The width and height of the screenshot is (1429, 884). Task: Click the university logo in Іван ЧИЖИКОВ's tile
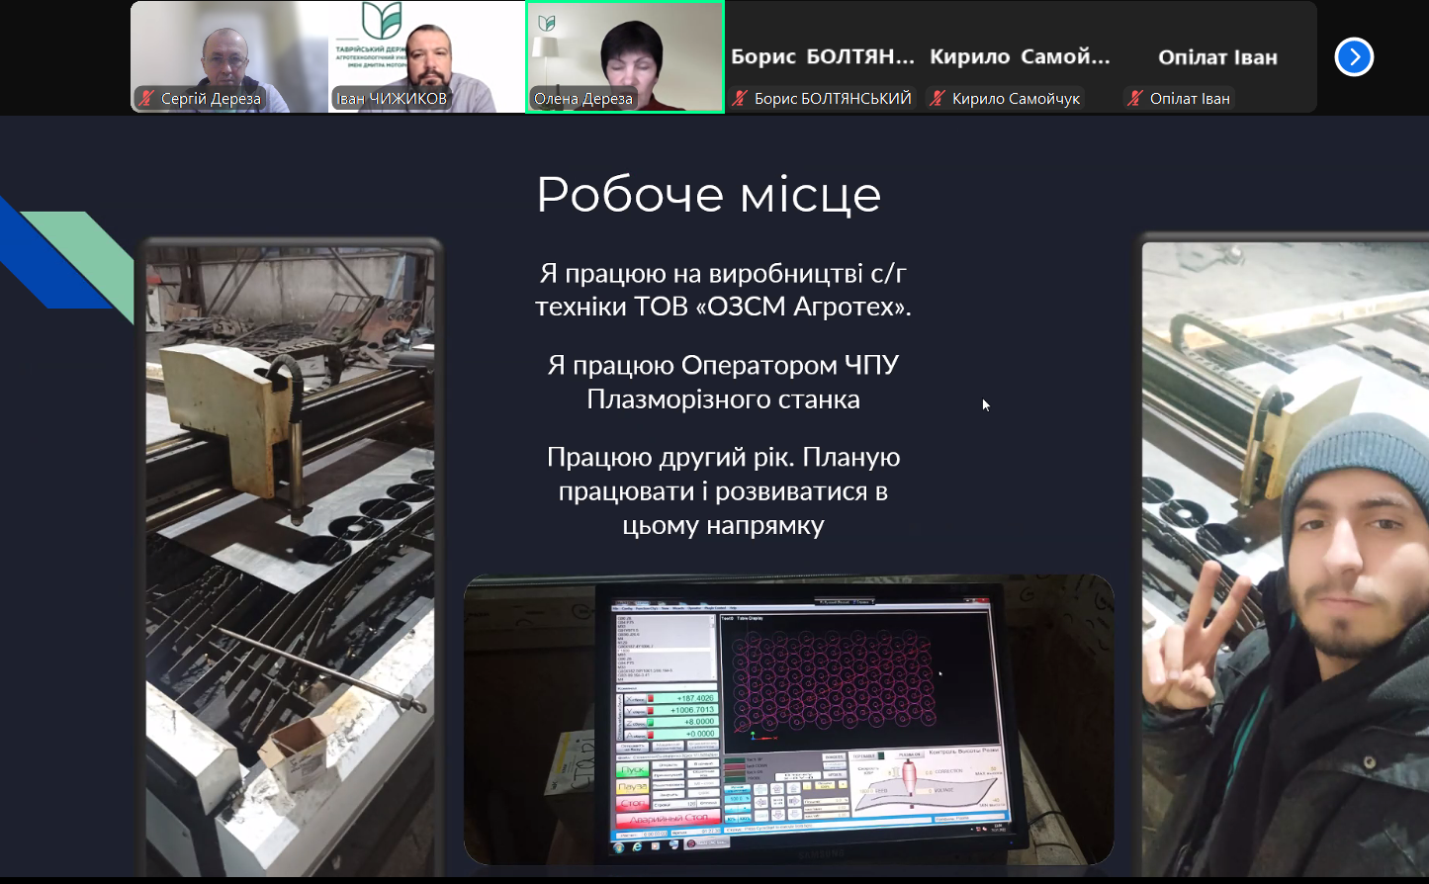pos(381,22)
